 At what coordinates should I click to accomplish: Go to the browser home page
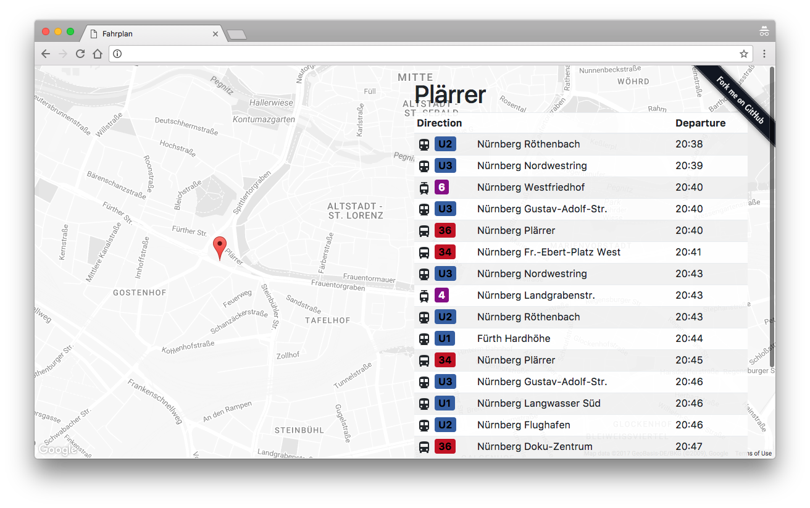[x=98, y=54]
